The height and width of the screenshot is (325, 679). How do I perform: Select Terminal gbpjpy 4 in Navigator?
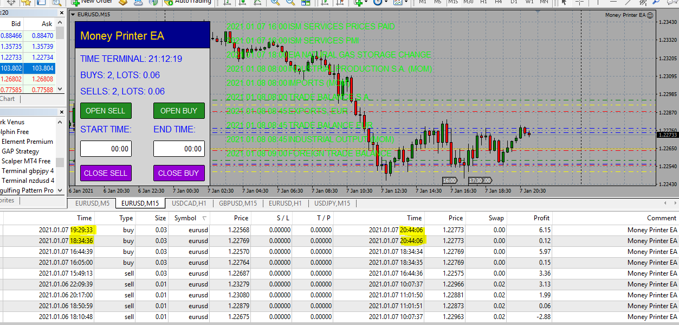[28, 171]
